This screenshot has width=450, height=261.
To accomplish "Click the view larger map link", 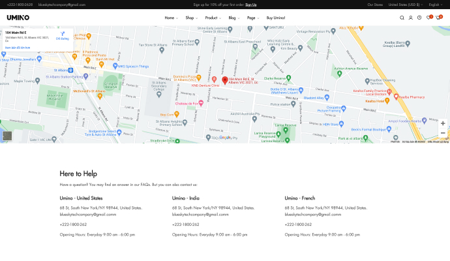I will click(18, 48).
